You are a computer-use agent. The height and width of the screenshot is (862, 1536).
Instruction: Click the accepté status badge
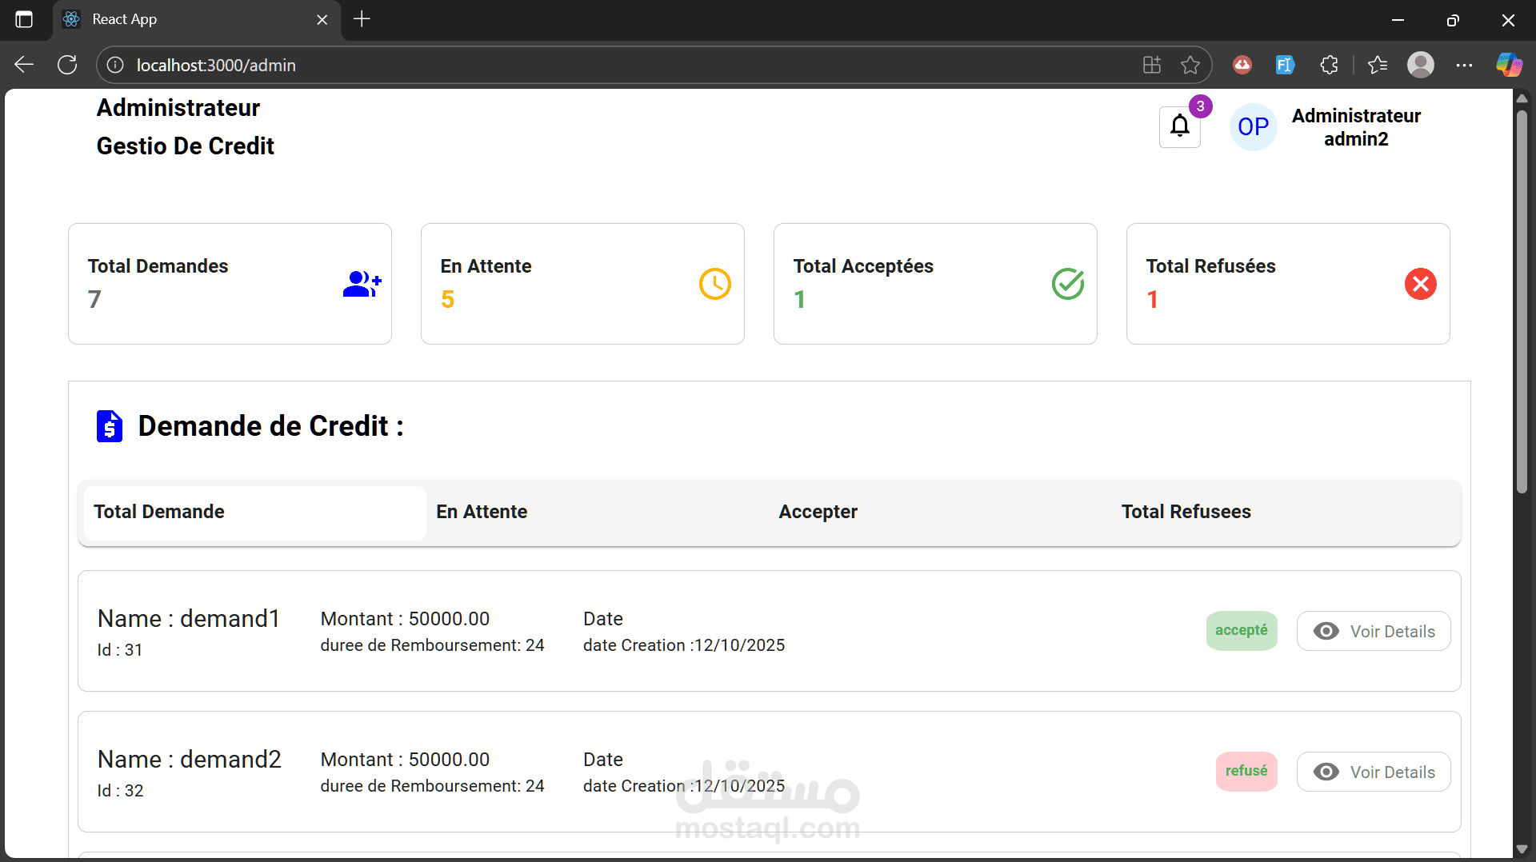coord(1242,631)
